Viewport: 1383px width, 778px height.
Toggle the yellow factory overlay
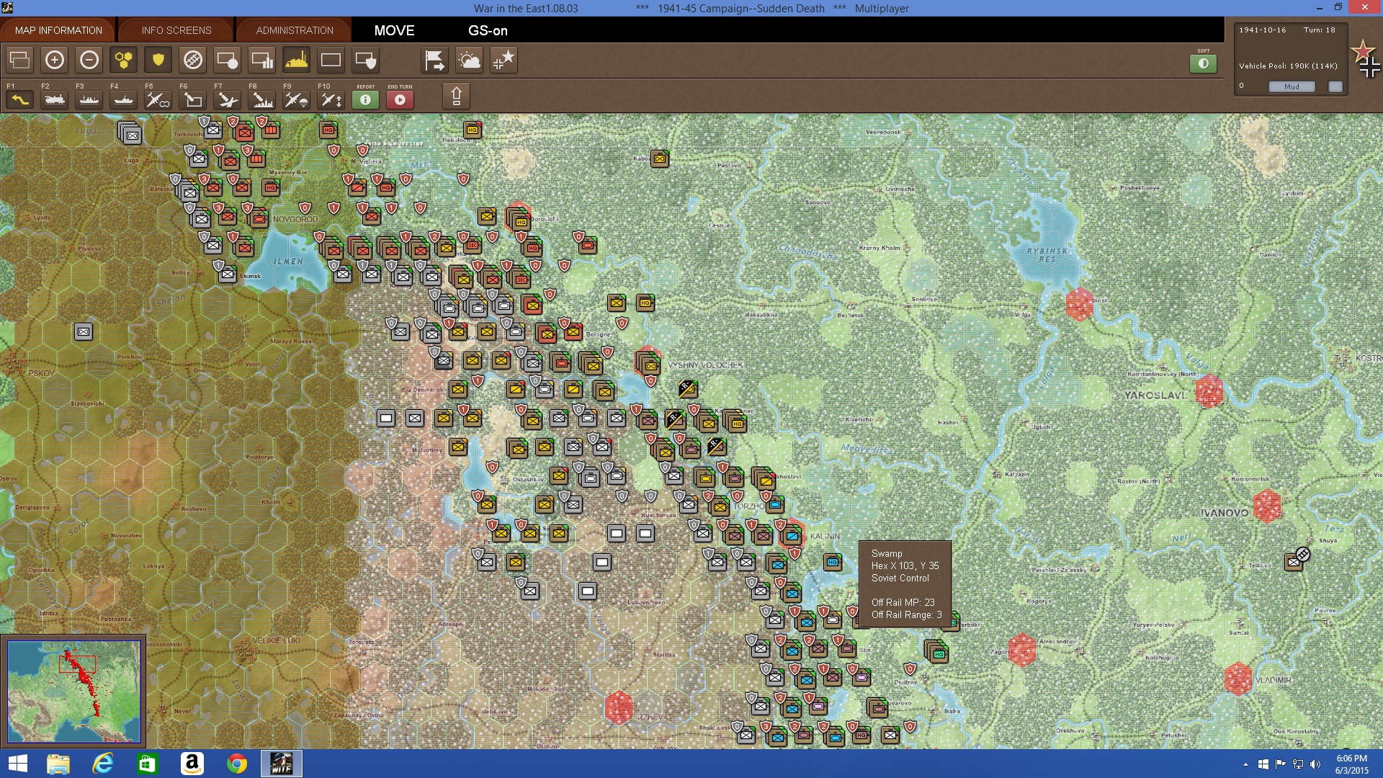coord(297,60)
